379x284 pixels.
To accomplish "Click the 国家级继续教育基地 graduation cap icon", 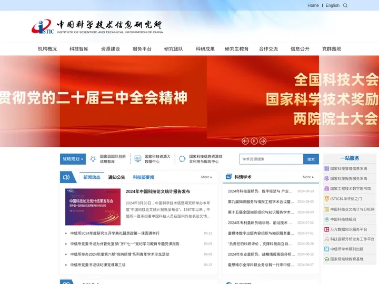I will [326, 259].
